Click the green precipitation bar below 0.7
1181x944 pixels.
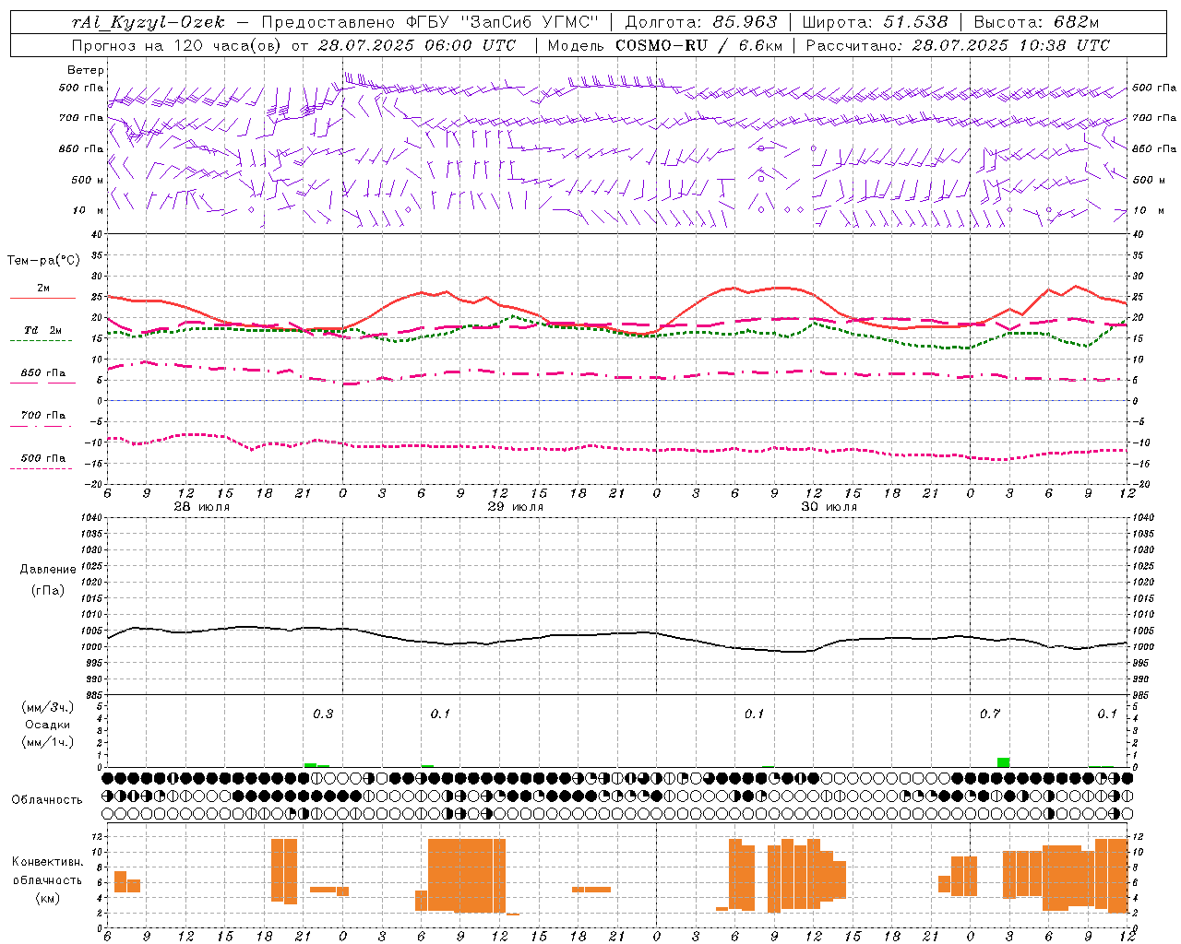(1003, 762)
